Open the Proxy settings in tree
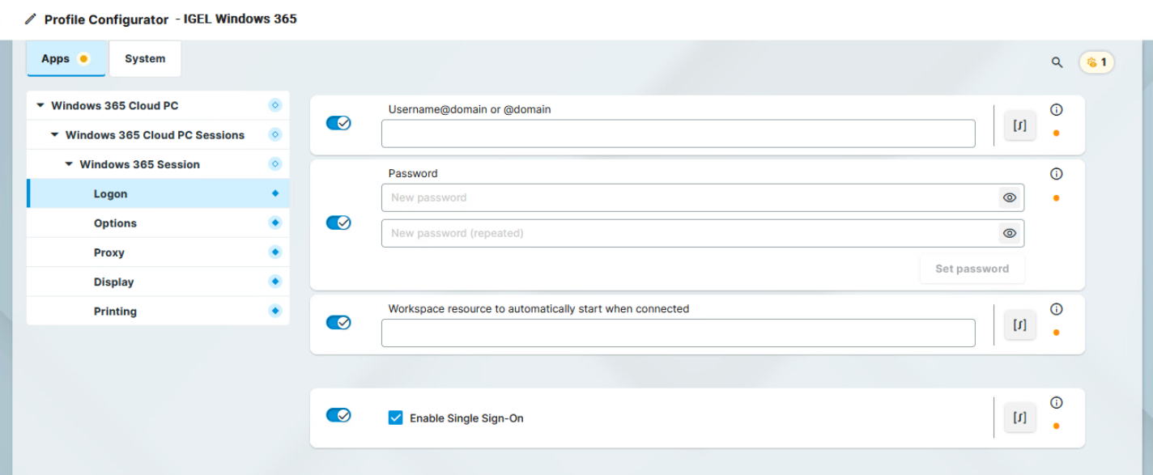The image size is (1153, 475). tap(109, 252)
